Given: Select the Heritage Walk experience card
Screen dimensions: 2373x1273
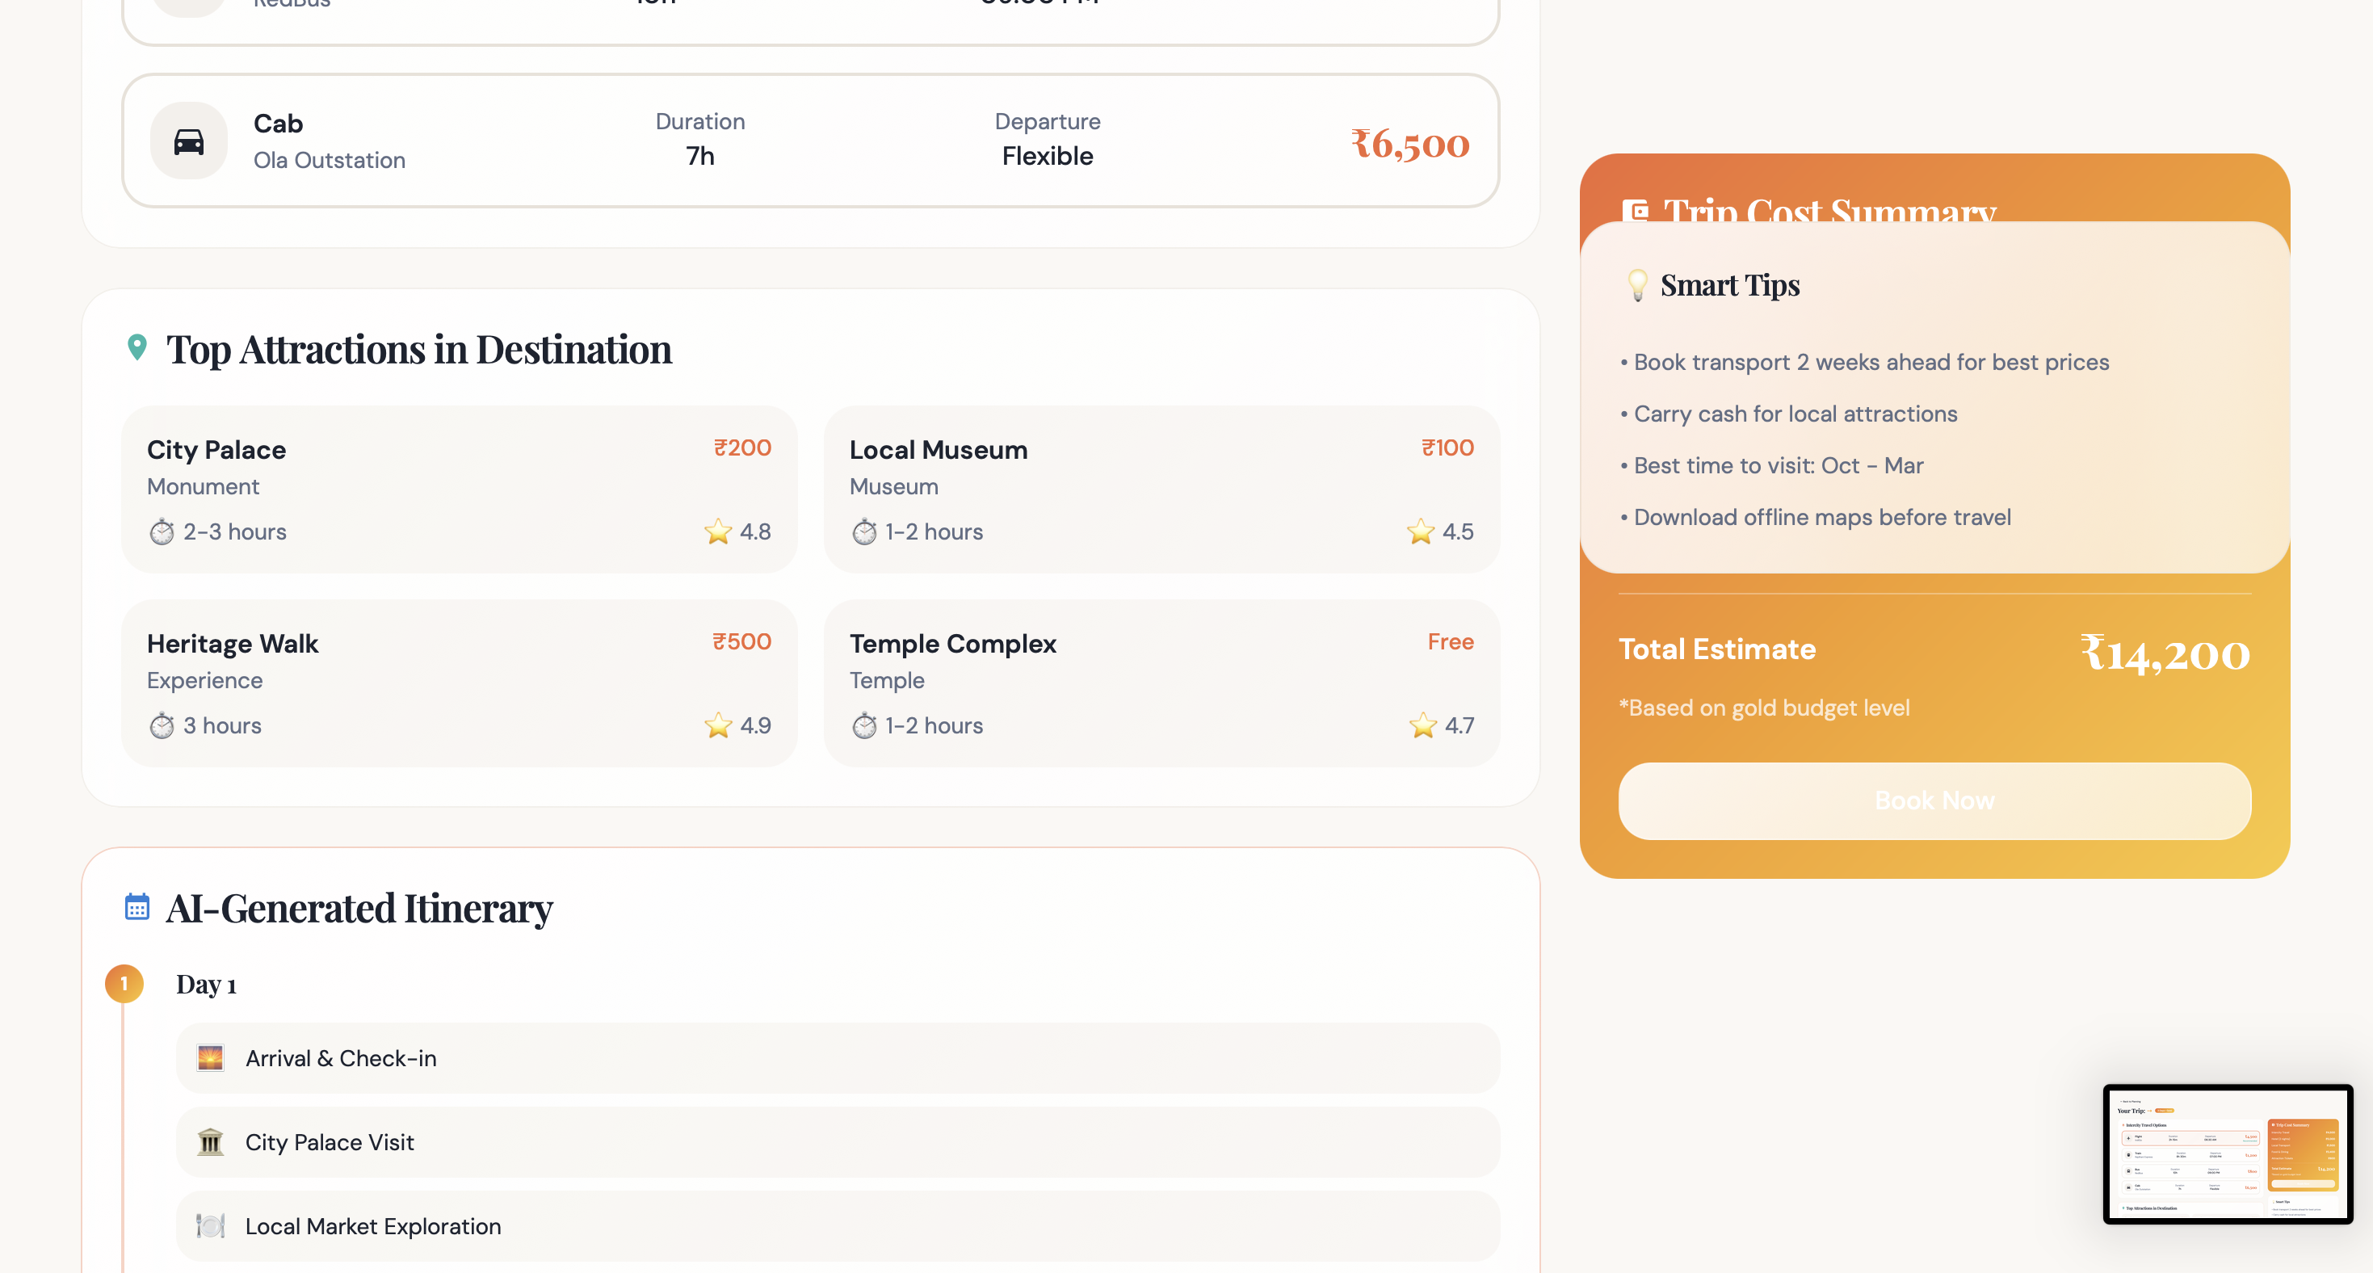Looking at the screenshot, I should [459, 683].
